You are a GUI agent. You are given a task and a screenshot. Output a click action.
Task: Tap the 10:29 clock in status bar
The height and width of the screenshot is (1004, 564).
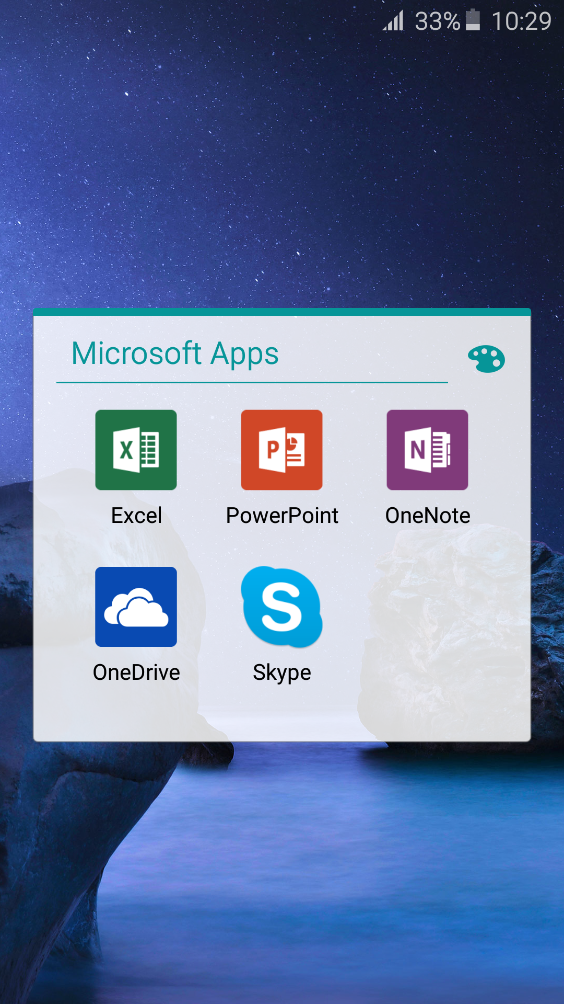[521, 21]
